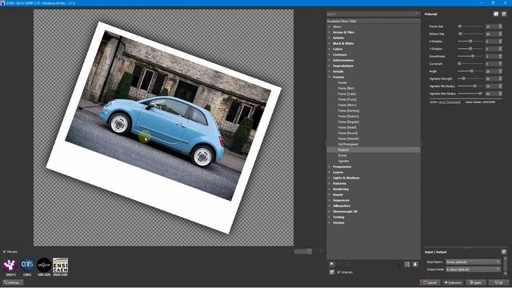Reset Input / Output settings icon
This screenshot has width=512, height=288.
pyautogui.click(x=504, y=252)
